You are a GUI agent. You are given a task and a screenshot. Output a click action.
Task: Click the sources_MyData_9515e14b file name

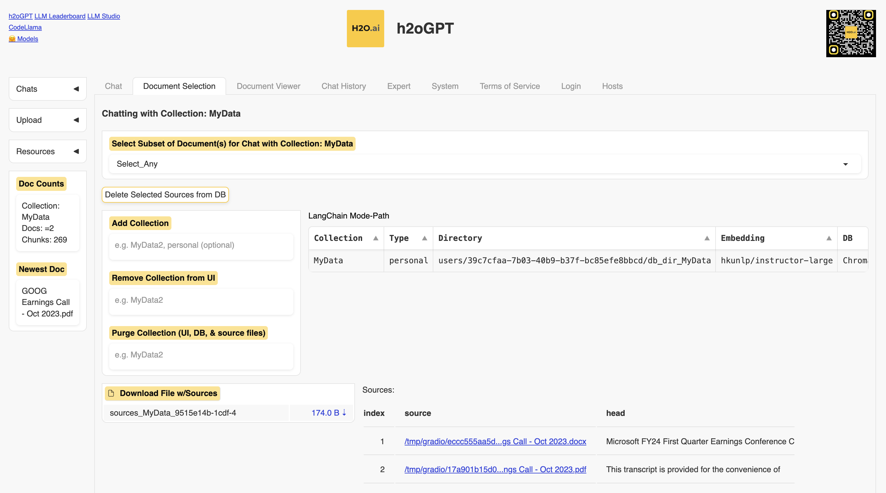click(x=173, y=412)
